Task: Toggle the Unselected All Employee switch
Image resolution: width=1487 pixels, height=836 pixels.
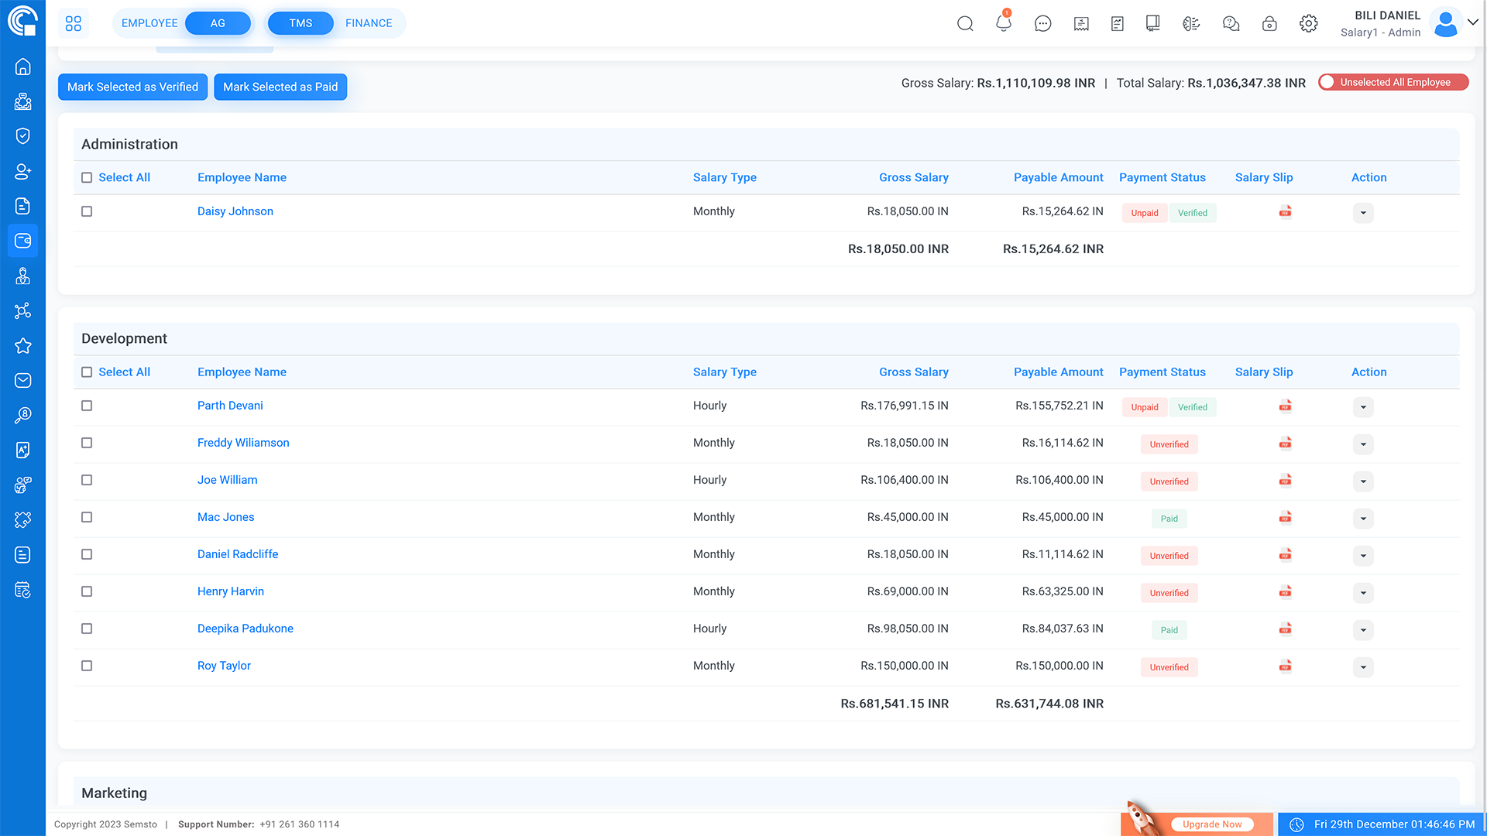Action: coord(1393,82)
